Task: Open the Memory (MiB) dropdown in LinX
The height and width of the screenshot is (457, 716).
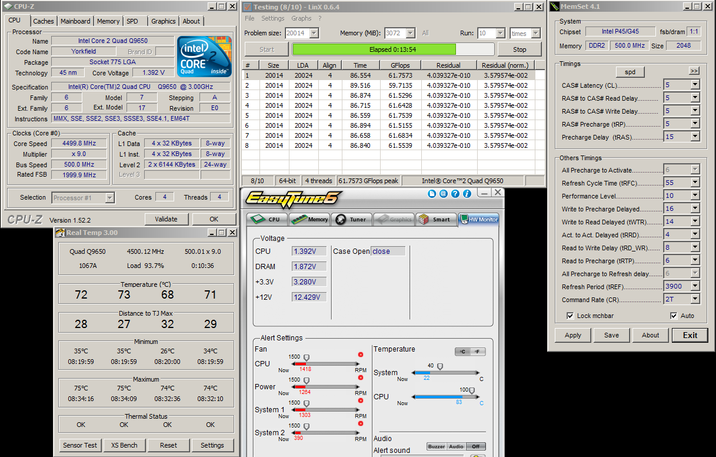Action: click(411, 34)
